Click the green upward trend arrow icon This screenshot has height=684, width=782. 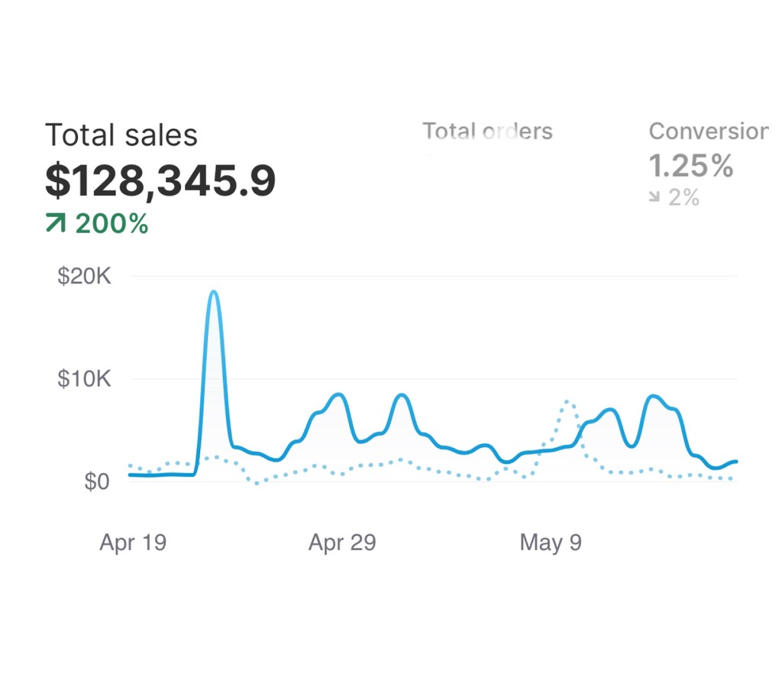tap(54, 224)
